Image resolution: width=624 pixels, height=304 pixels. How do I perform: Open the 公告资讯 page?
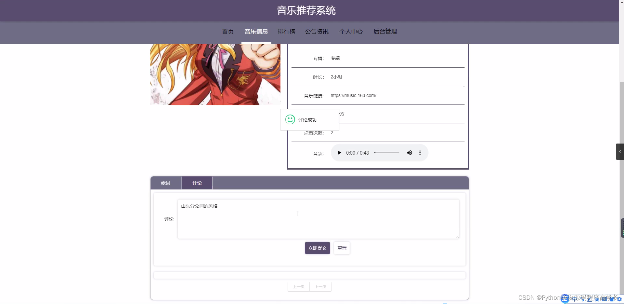click(x=317, y=32)
